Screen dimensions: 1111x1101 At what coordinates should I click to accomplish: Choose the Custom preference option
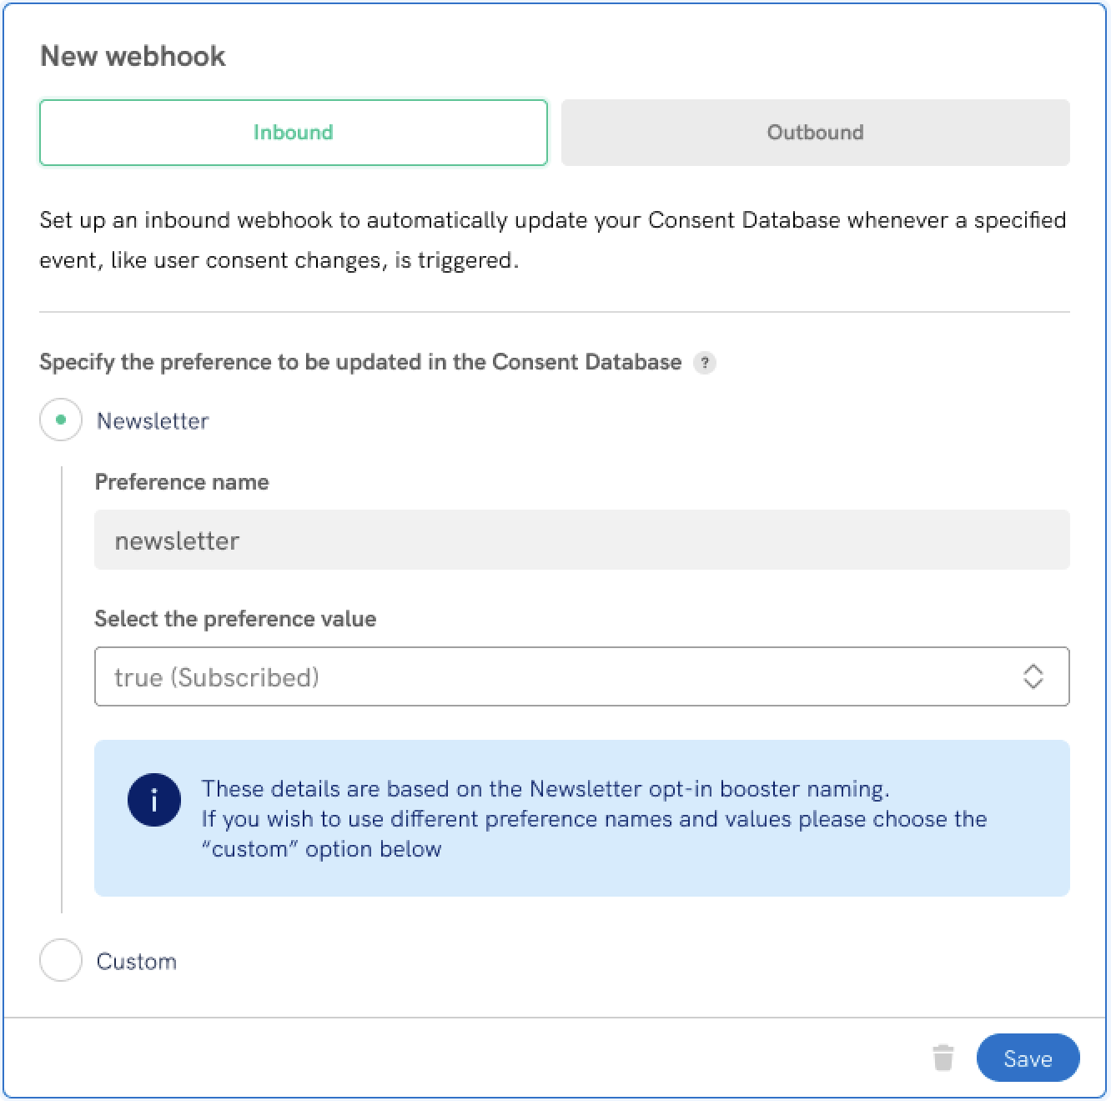pos(60,961)
